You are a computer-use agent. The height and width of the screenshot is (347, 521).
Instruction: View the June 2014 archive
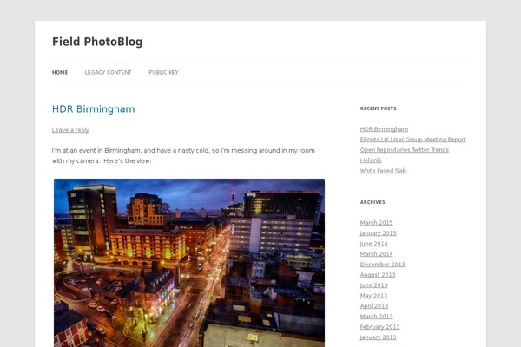373,244
